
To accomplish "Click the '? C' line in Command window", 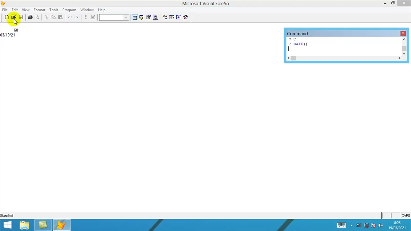I will pos(293,39).
